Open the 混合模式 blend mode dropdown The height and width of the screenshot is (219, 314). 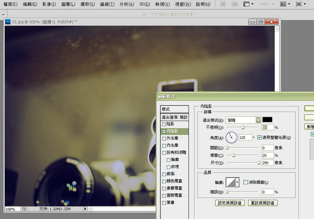click(243, 120)
